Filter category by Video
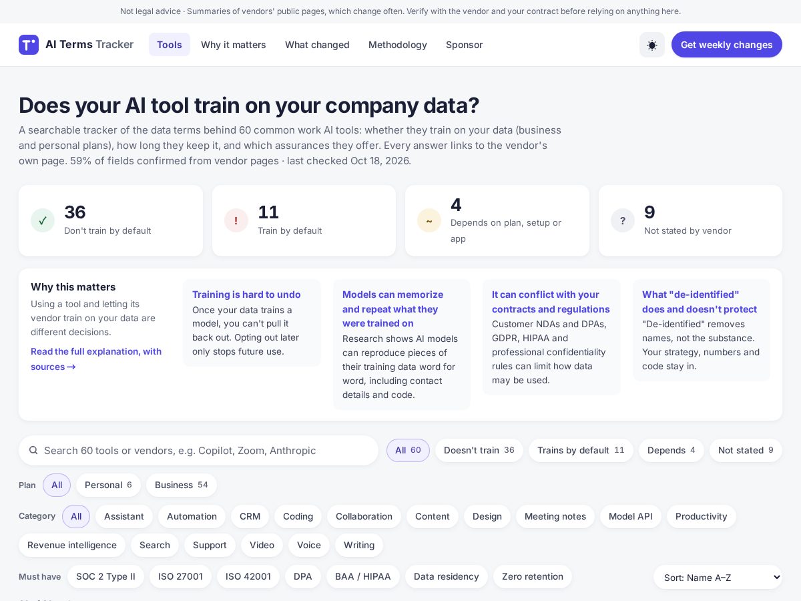This screenshot has width=801, height=601. click(x=262, y=545)
